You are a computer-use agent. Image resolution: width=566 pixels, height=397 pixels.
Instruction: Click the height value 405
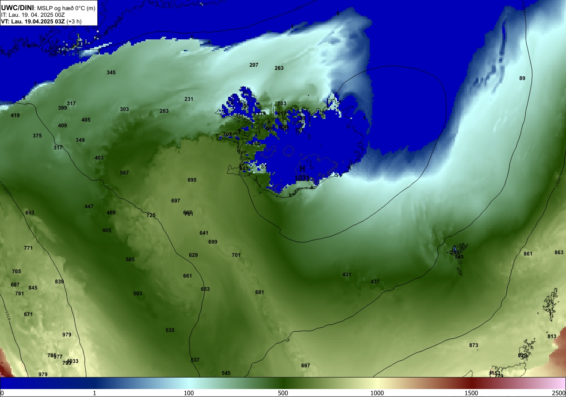[86, 120]
